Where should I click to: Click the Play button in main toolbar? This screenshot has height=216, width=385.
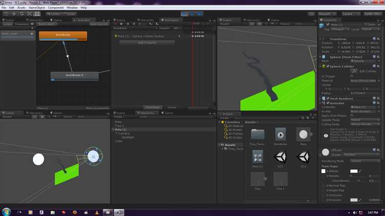tap(184, 14)
